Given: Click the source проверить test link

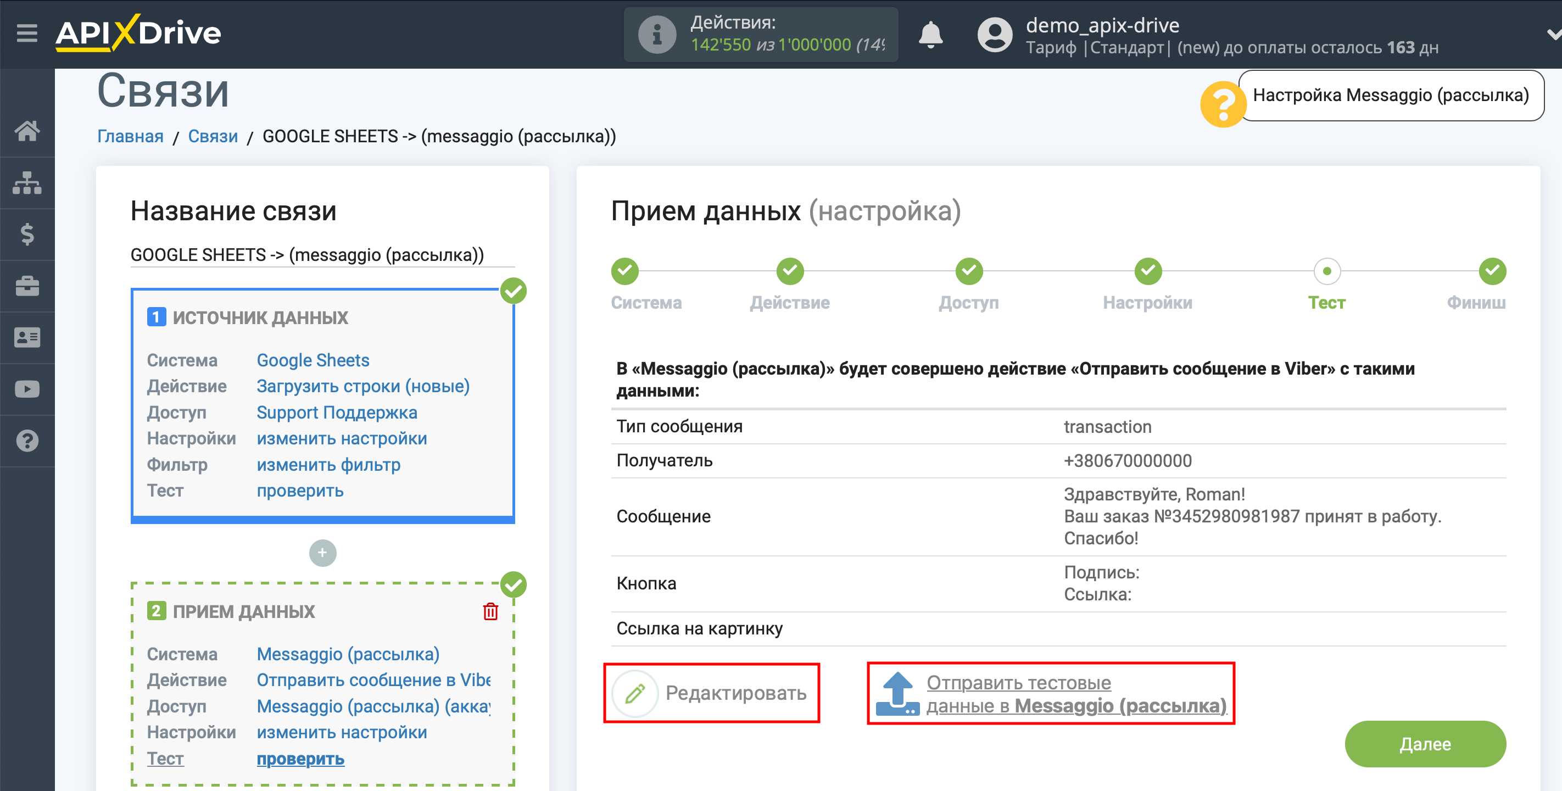Looking at the screenshot, I should coord(300,491).
